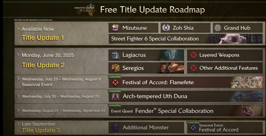The height and width of the screenshot is (136, 266).
Task: Click the Festival of Accord: Flamefete icon
Action: 115,82
